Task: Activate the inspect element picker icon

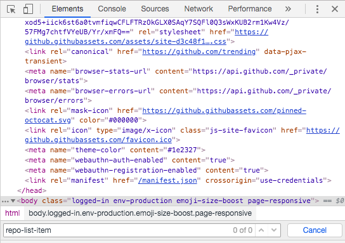Action: point(11,10)
